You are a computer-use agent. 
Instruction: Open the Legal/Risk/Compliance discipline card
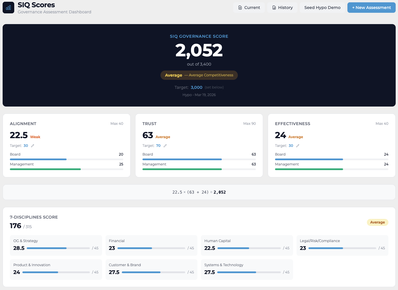pos(342,245)
